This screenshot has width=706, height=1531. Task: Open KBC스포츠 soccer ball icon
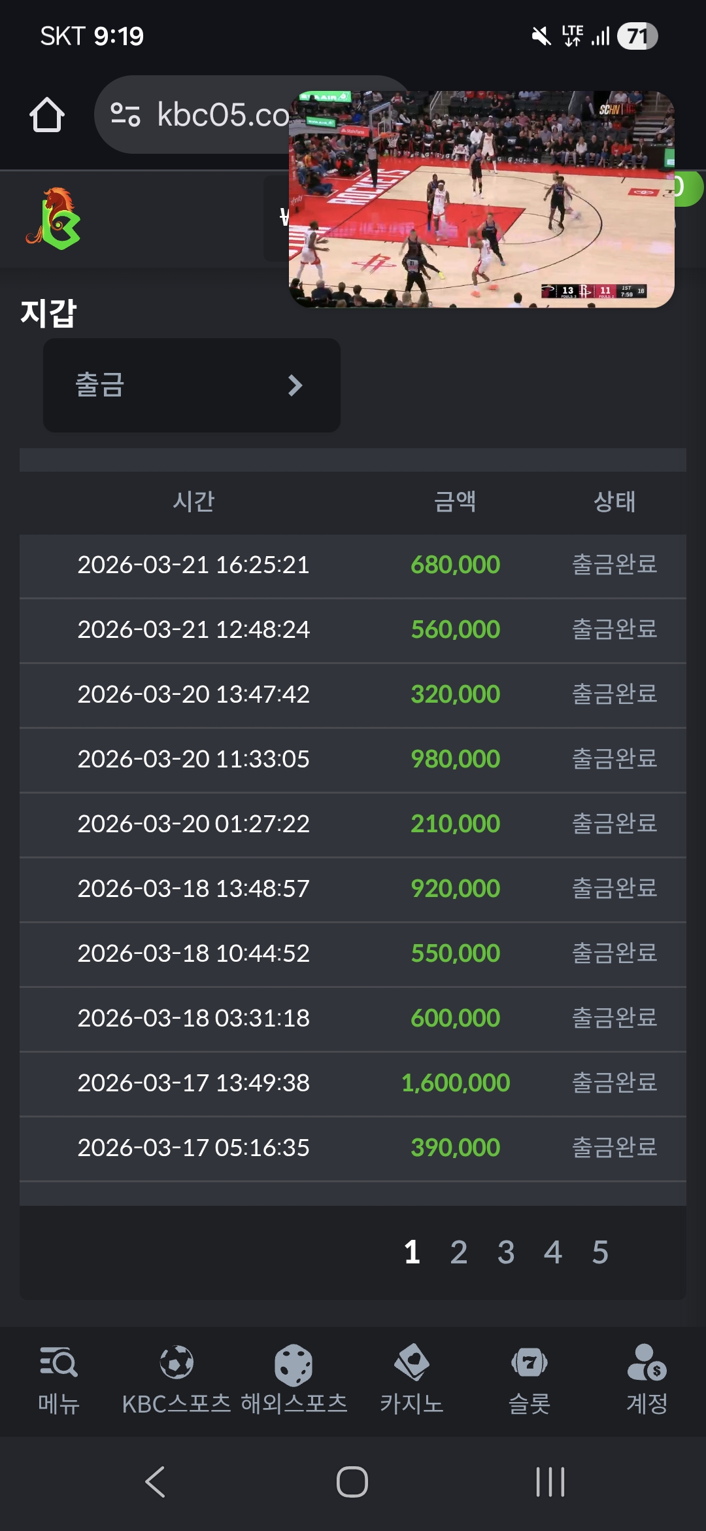click(x=176, y=1363)
